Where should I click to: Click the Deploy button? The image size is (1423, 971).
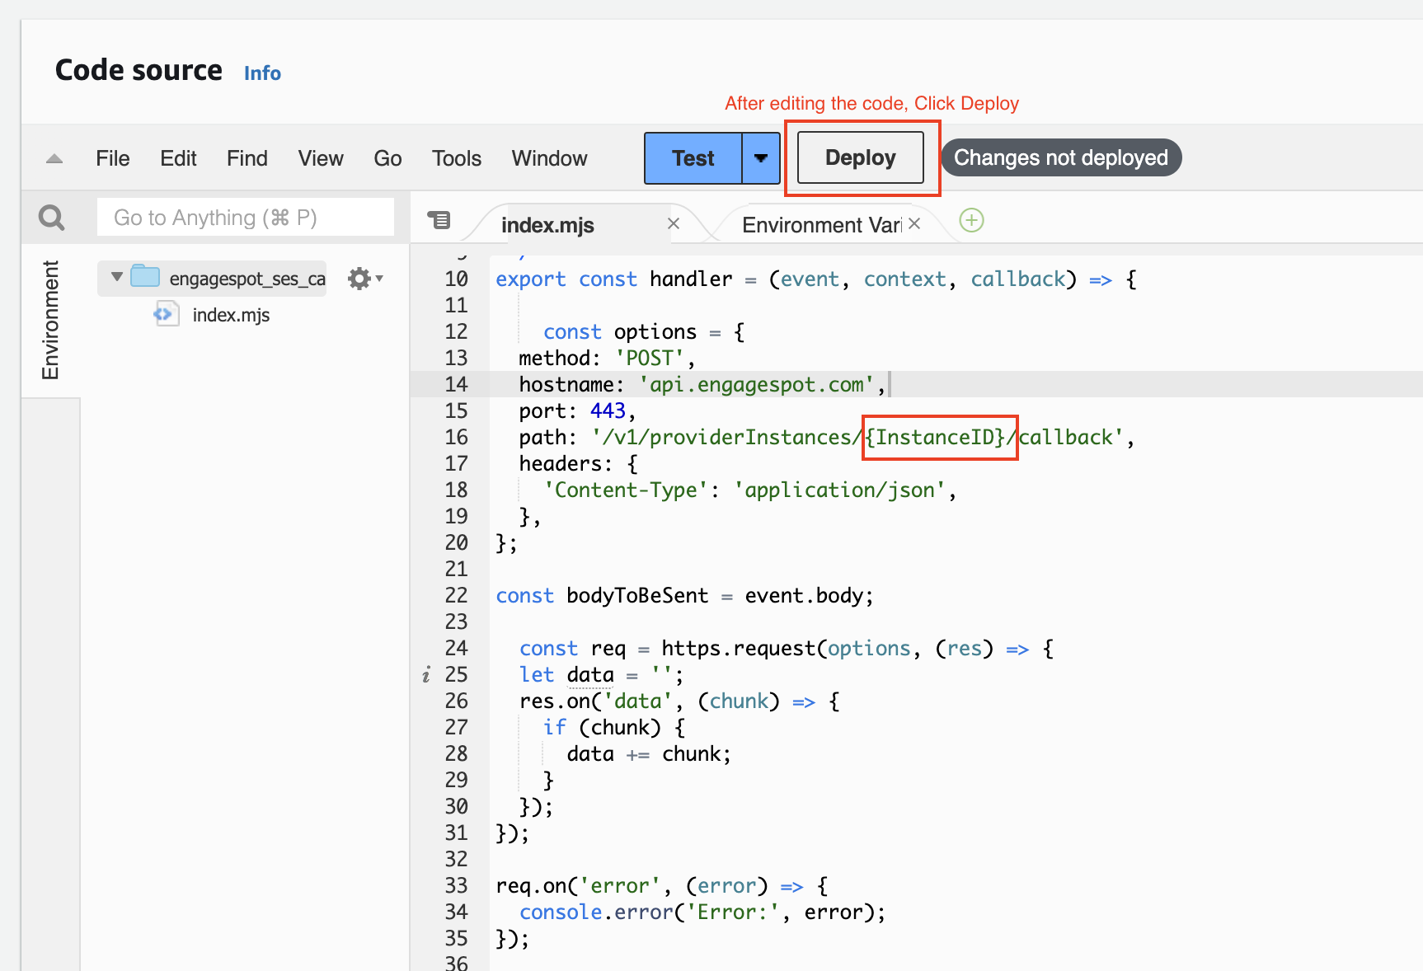point(860,157)
